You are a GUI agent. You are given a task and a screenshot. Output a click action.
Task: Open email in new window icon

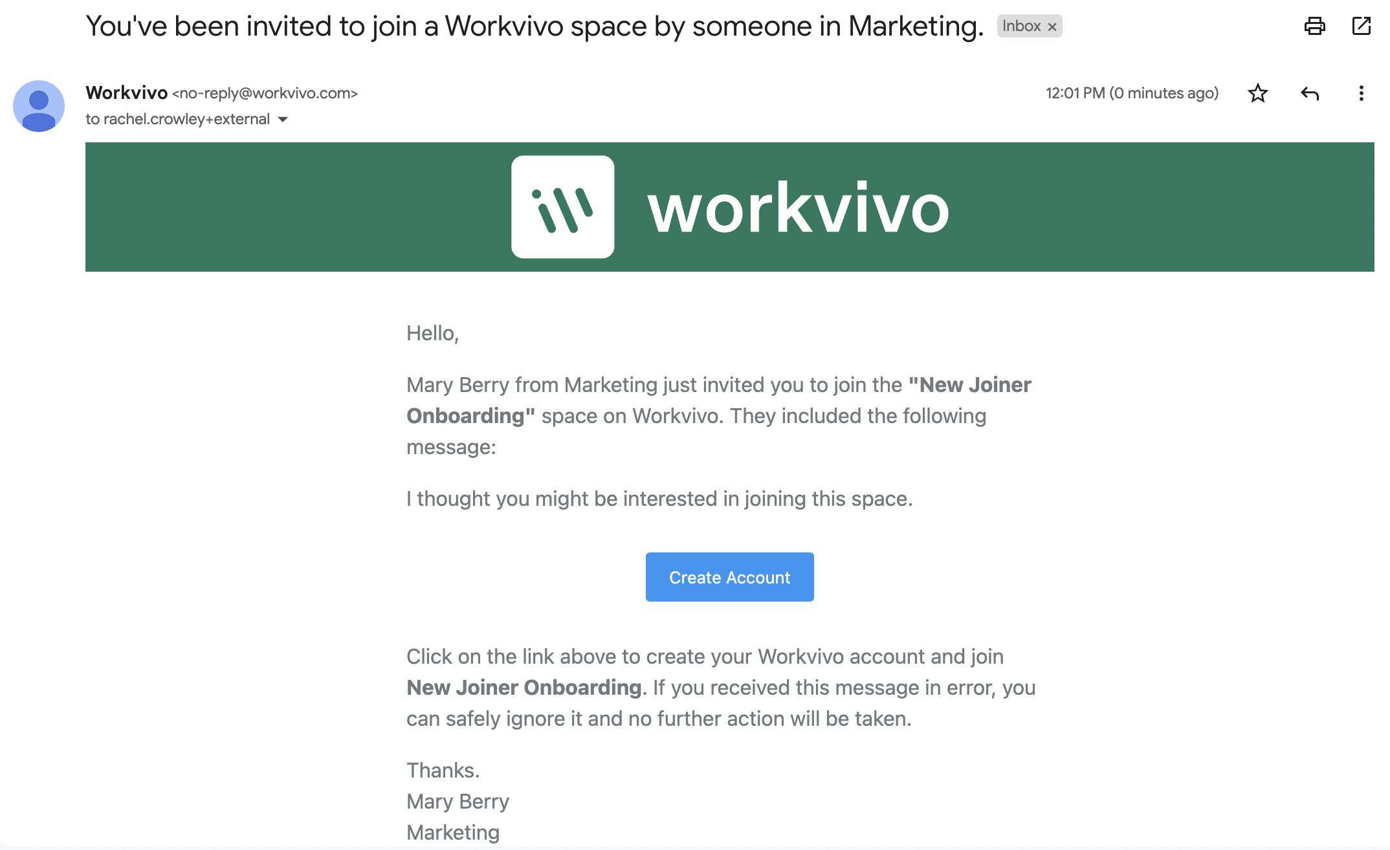point(1362,26)
